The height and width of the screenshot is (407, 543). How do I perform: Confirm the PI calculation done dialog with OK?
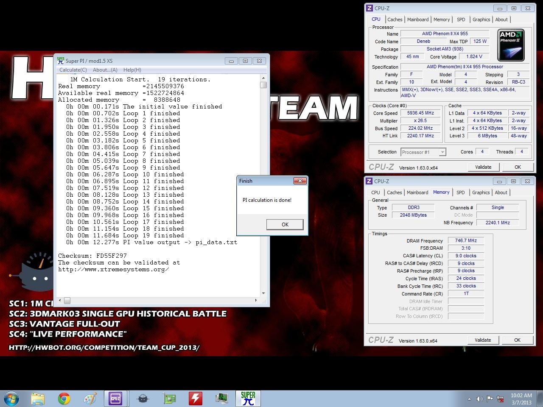(285, 225)
